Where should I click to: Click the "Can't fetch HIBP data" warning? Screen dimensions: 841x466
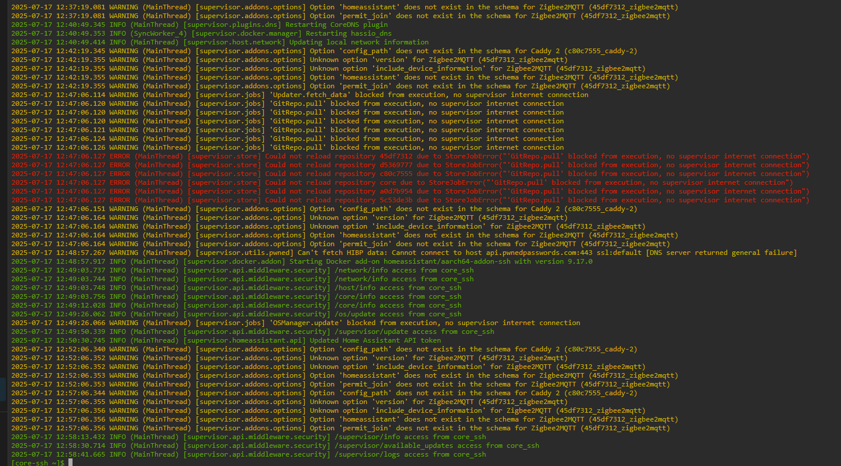point(404,253)
